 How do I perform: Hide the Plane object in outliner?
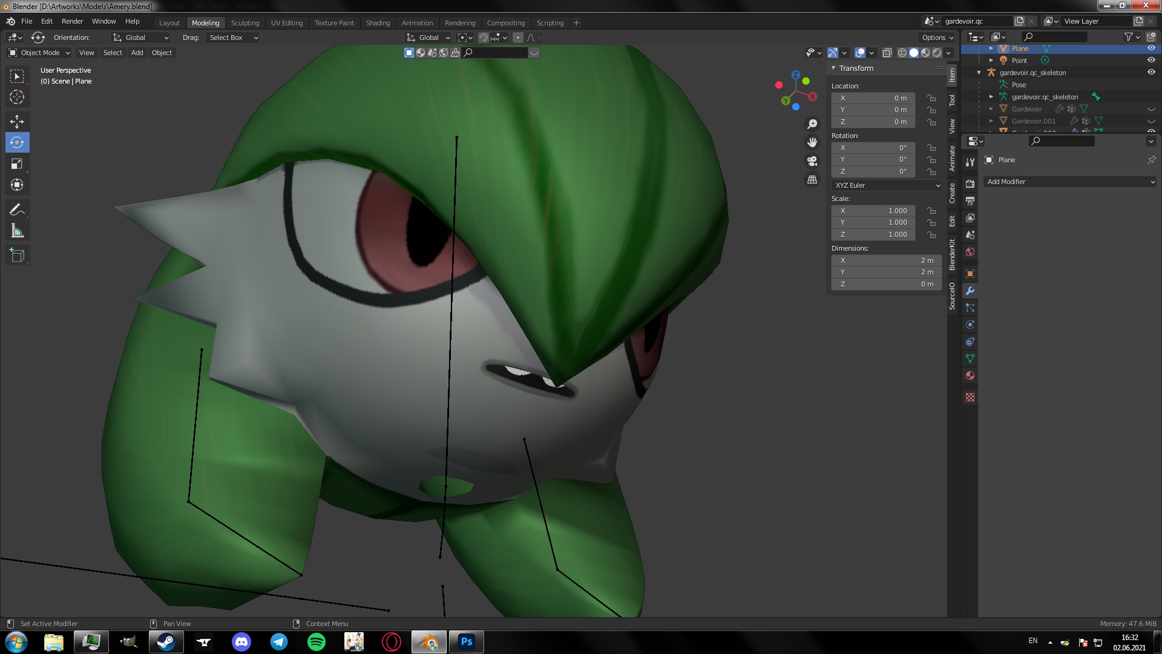(1151, 48)
